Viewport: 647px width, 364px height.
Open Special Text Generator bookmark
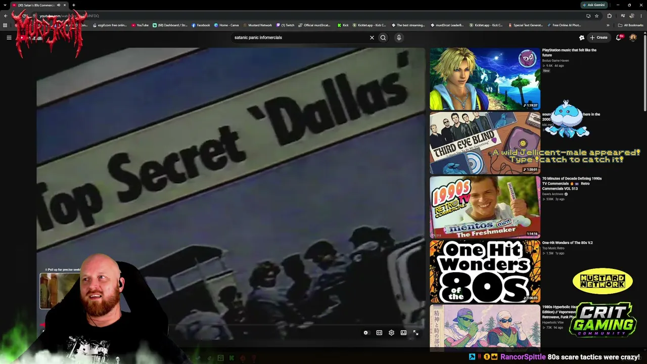point(526,25)
